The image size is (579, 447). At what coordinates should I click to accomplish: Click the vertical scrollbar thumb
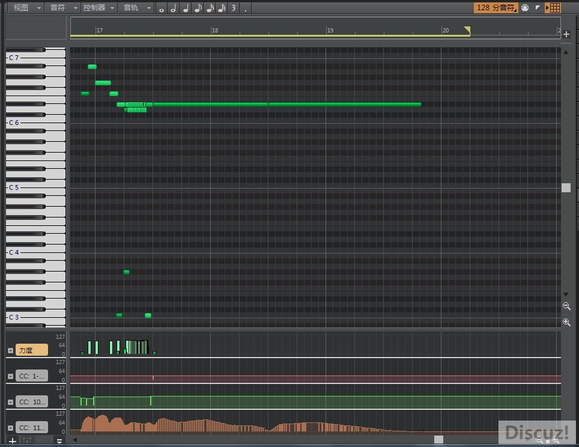(566, 187)
